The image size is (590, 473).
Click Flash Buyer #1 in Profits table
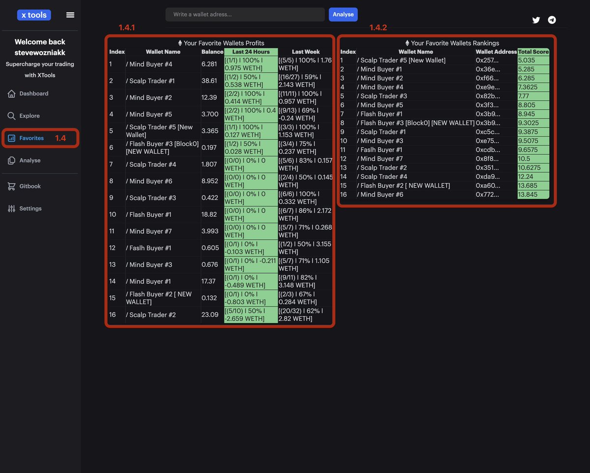point(148,215)
